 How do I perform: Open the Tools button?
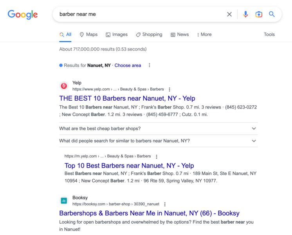coord(269,34)
